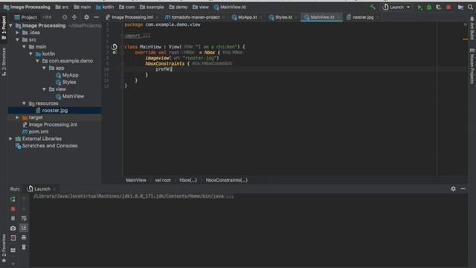Switch to the MainView.kt editor tab
The image size is (476, 268).
click(322, 17)
